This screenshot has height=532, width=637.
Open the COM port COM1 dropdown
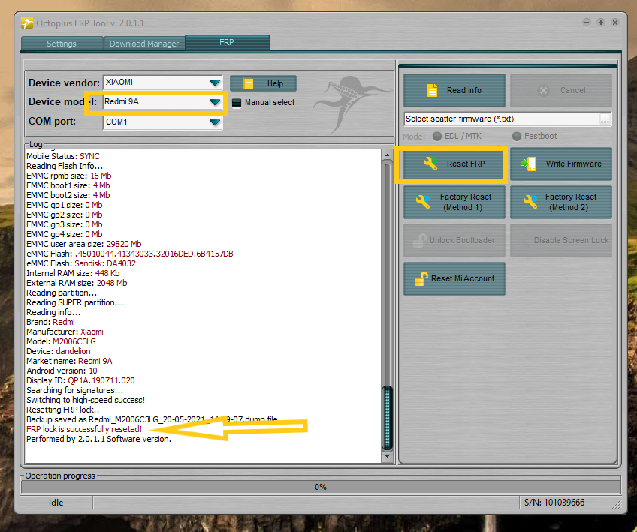coord(215,122)
